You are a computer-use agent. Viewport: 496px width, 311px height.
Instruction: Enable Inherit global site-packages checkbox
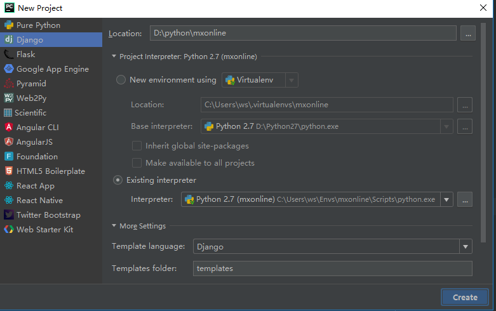[137, 146]
